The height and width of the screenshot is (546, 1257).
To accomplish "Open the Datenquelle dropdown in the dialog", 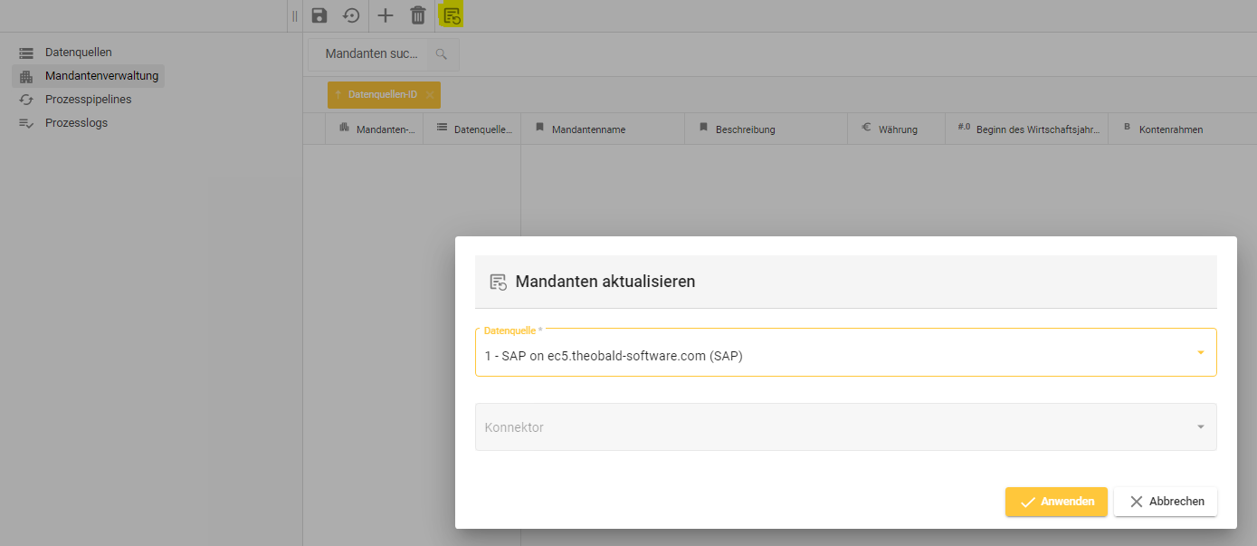I will [1200, 352].
